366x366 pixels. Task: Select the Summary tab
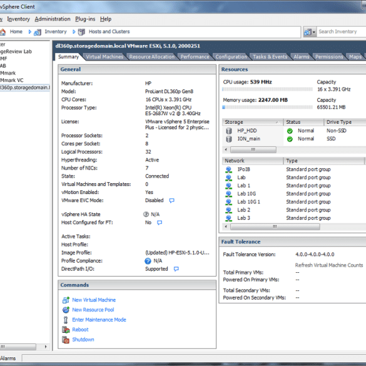[x=68, y=57]
